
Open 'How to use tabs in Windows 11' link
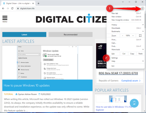click(x=114, y=108)
